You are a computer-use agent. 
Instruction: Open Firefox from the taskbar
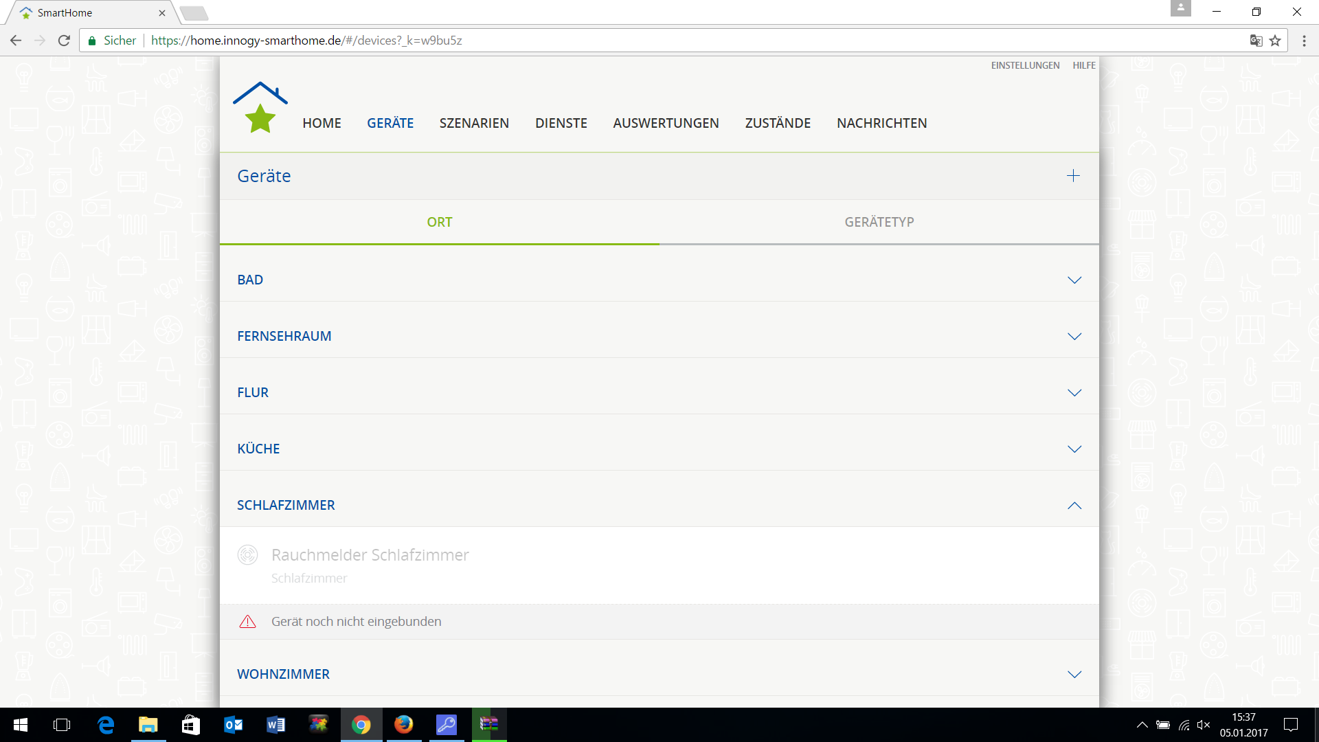click(403, 724)
